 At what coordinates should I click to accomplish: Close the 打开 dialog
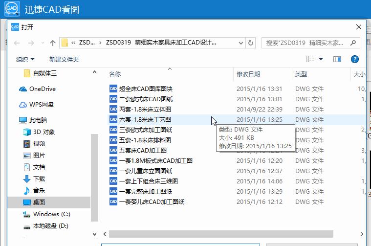pos(358,27)
